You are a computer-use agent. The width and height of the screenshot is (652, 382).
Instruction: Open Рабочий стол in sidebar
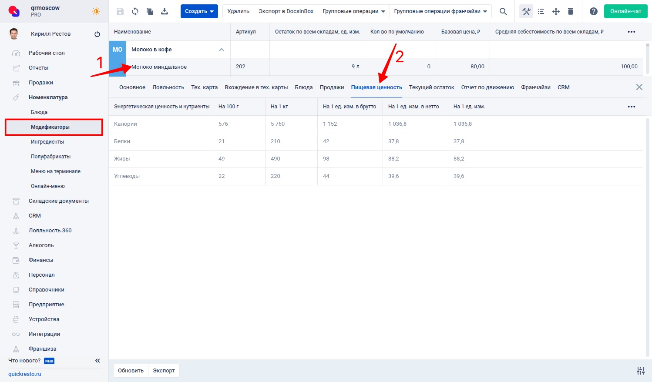pos(47,53)
